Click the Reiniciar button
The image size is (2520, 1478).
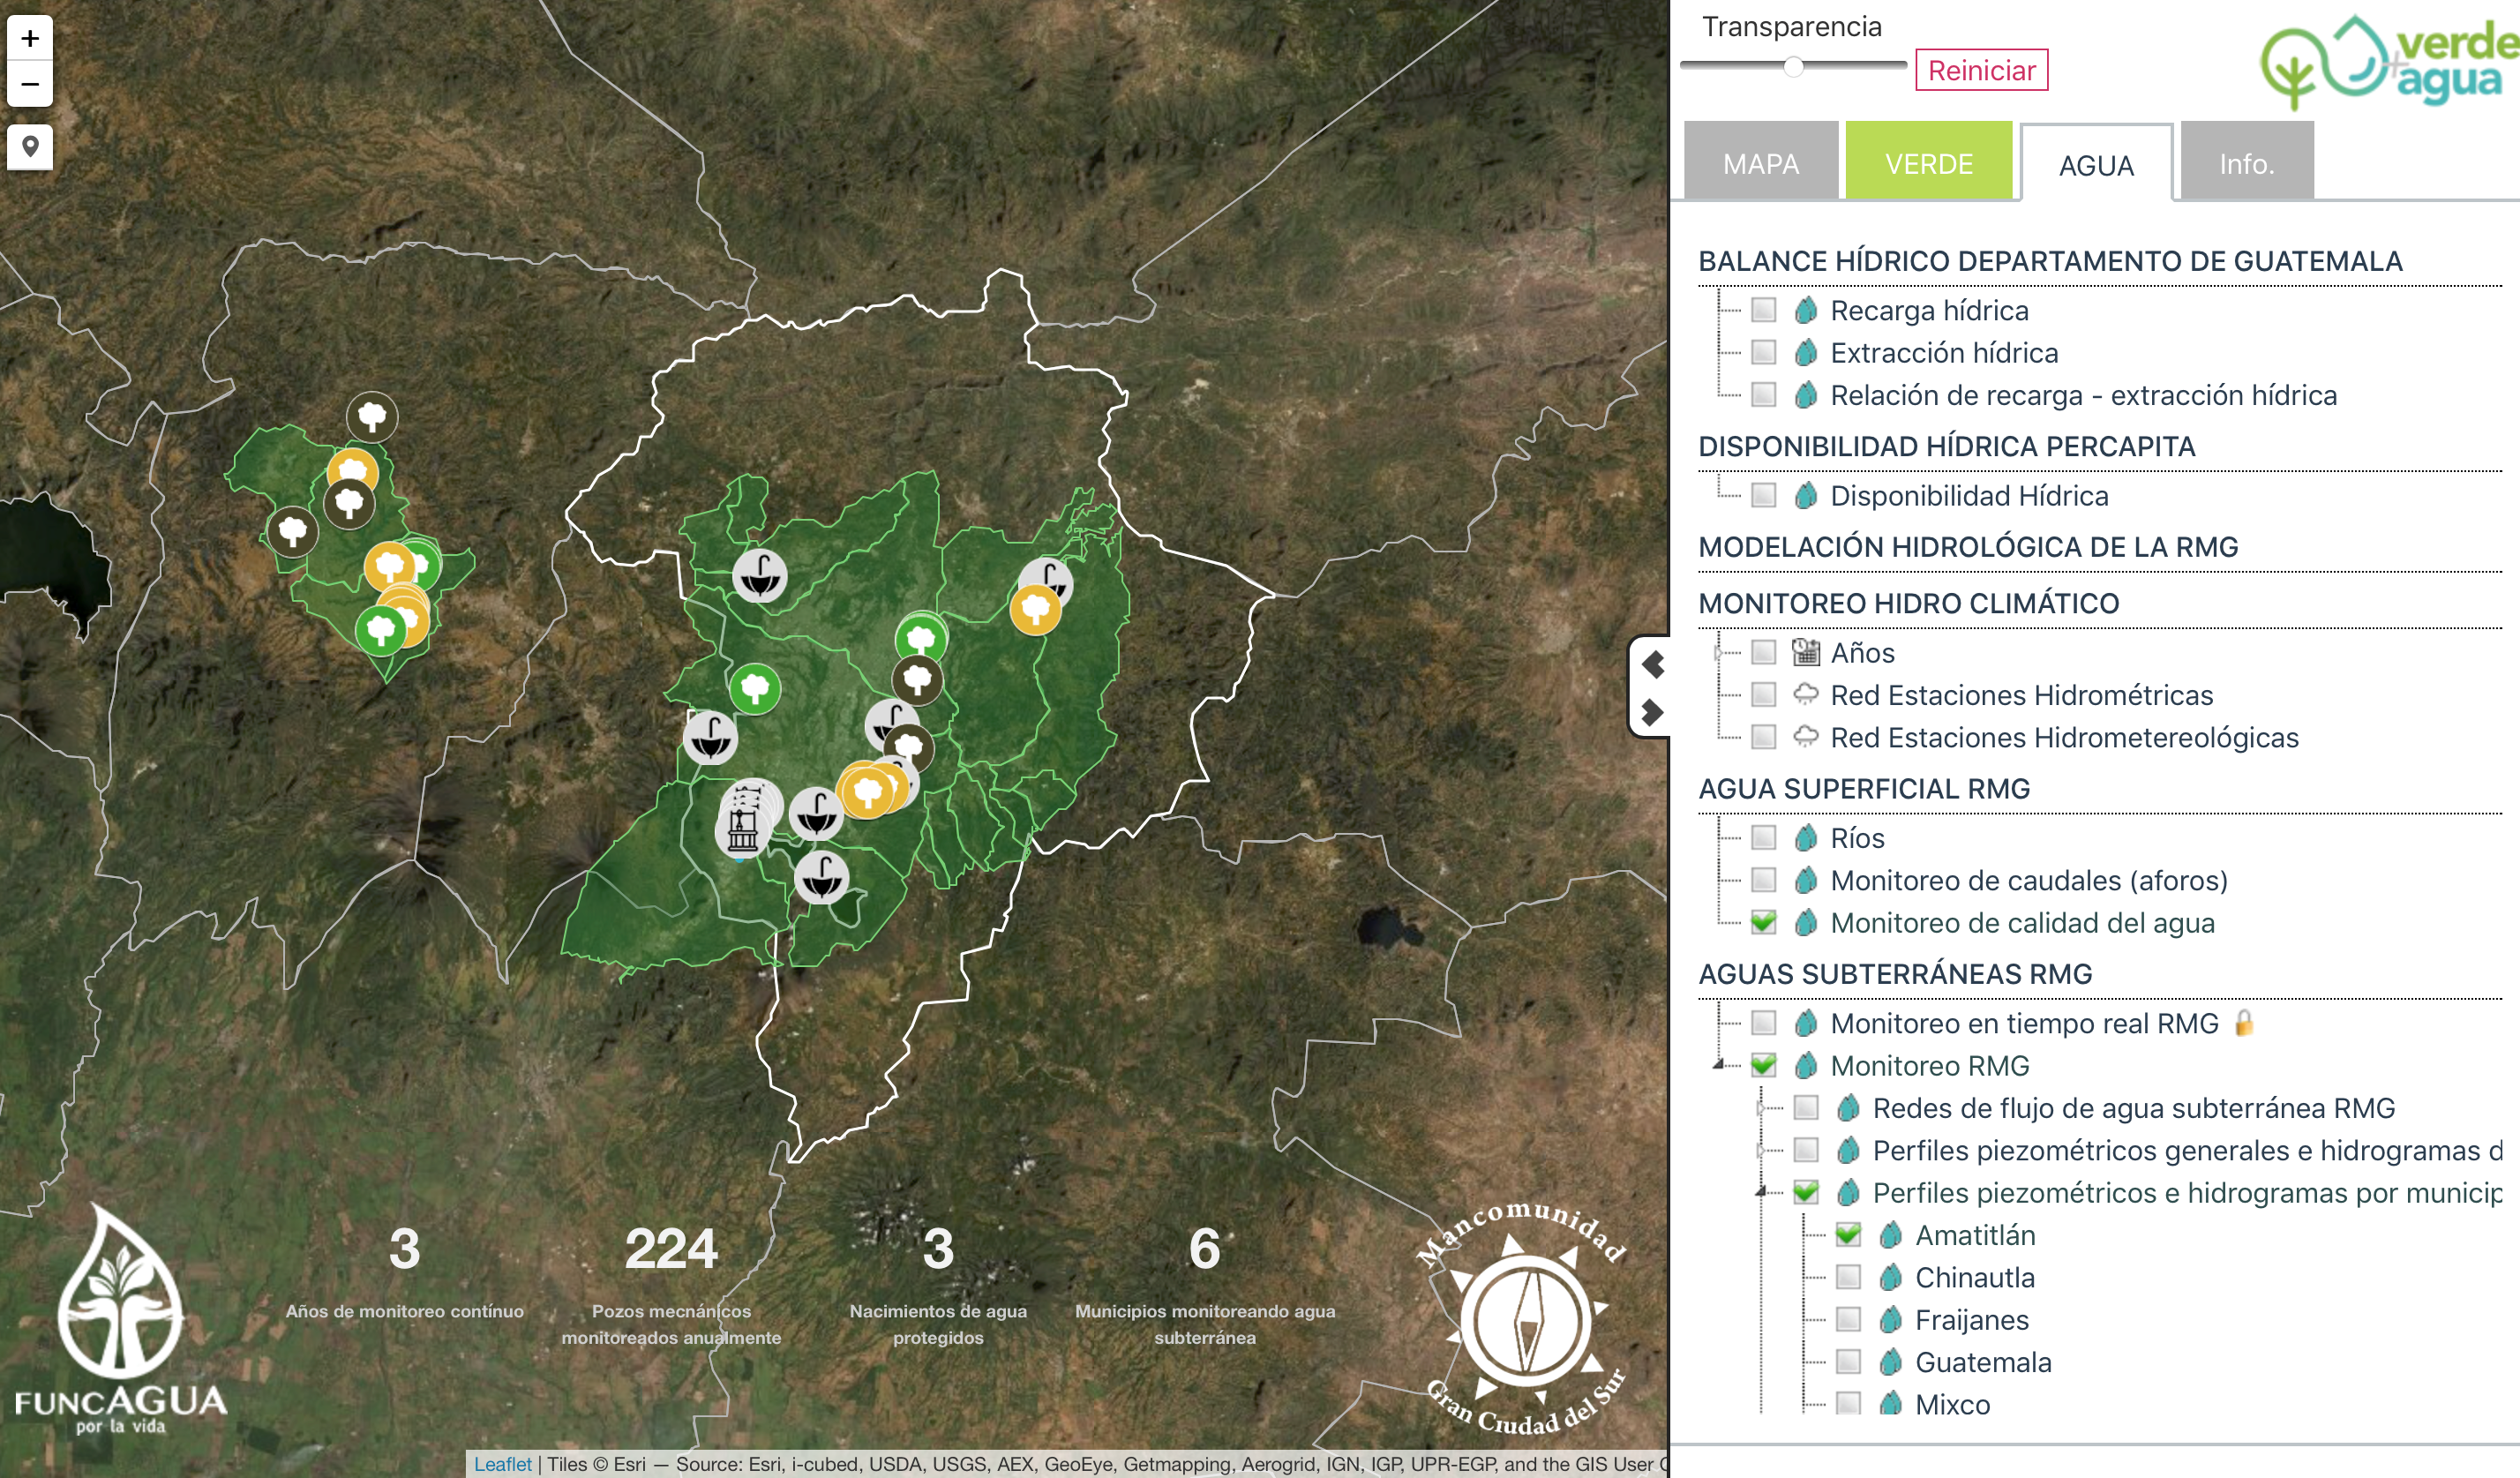pyautogui.click(x=1981, y=70)
